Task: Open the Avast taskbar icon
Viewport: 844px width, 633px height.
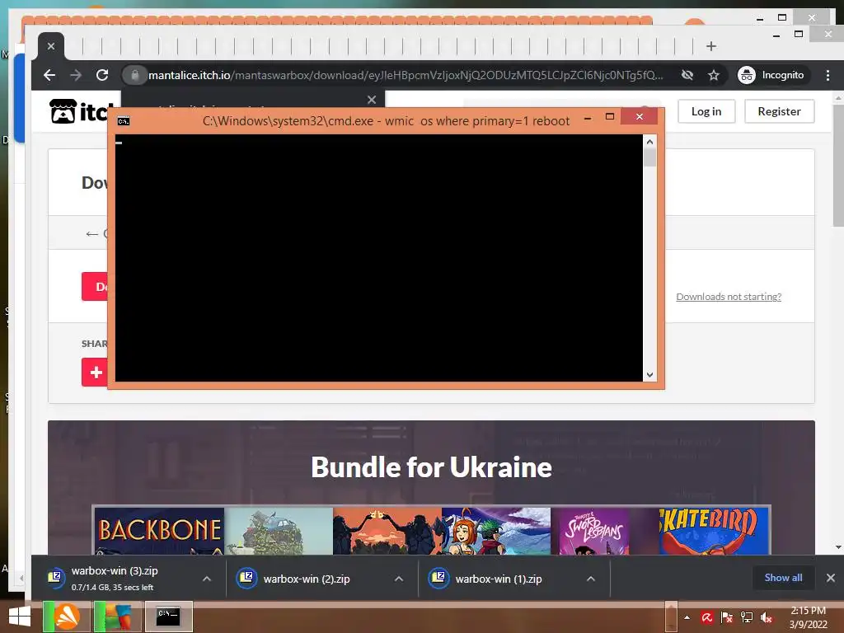Action: [67, 617]
